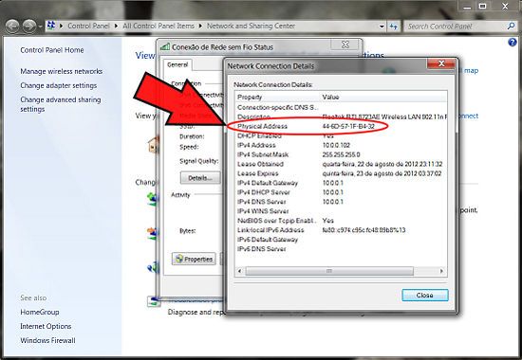This screenshot has width=522, height=360.
Task: Click the Property column header
Action: click(x=277, y=97)
